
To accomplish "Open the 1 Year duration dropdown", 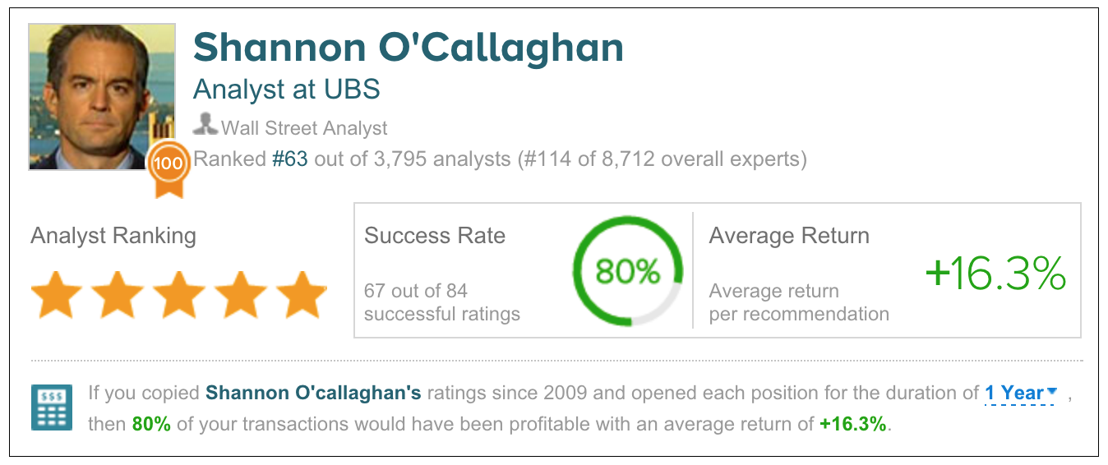I will point(1022,394).
